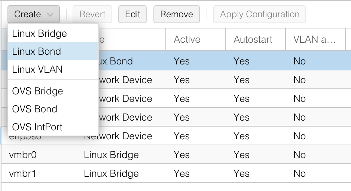The height and width of the screenshot is (191, 351).
Task: Select the vmbr1 Linux Bridge row
Action: click(x=176, y=173)
